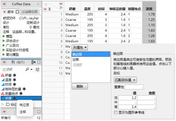Select the 浓度 column in column list
The height and width of the screenshot is (121, 176).
21,98
